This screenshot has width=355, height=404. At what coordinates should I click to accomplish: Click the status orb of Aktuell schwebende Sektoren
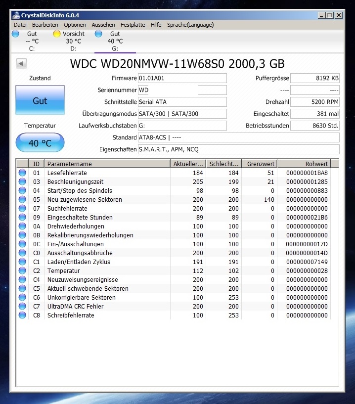pos(22,288)
